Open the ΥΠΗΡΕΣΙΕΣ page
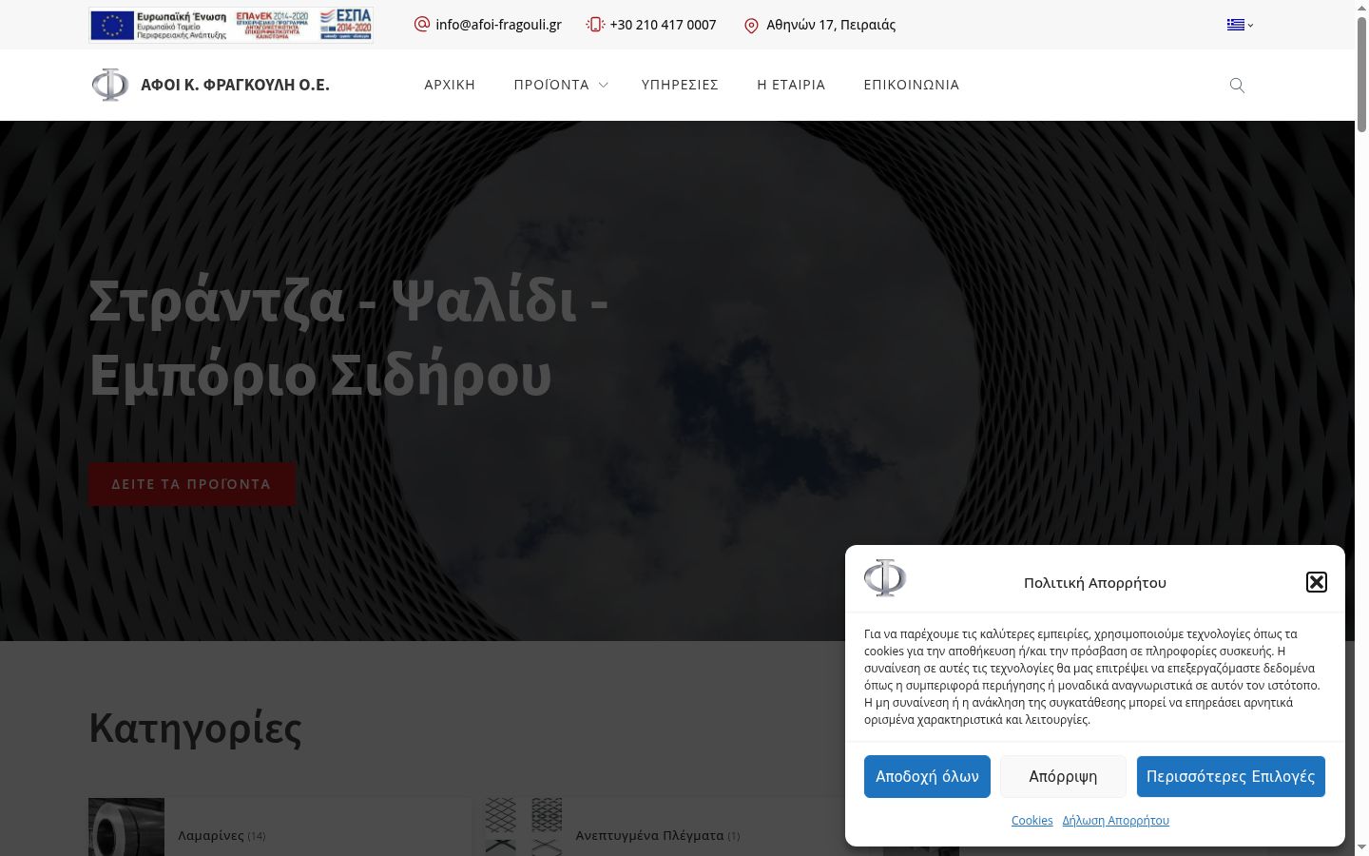 tap(680, 85)
